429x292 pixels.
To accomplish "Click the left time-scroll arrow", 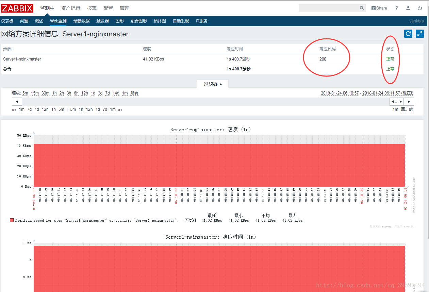I will pyautogui.click(x=17, y=101).
